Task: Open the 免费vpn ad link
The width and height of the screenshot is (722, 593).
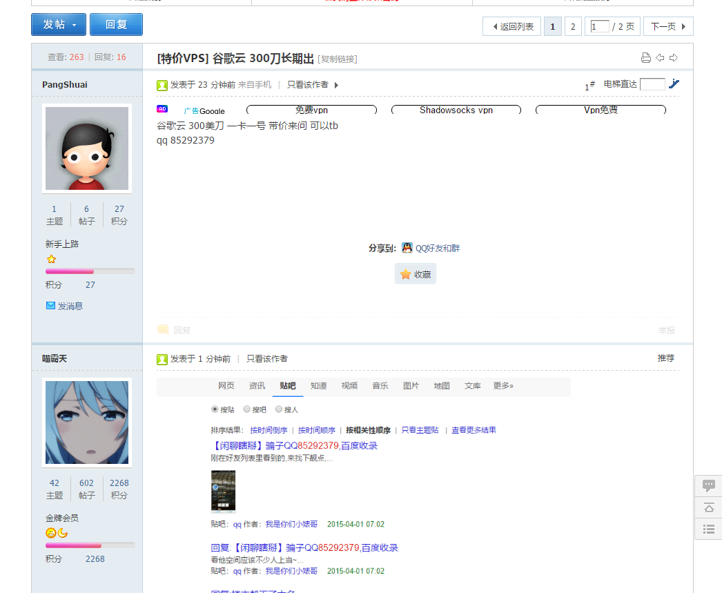Action: 312,110
